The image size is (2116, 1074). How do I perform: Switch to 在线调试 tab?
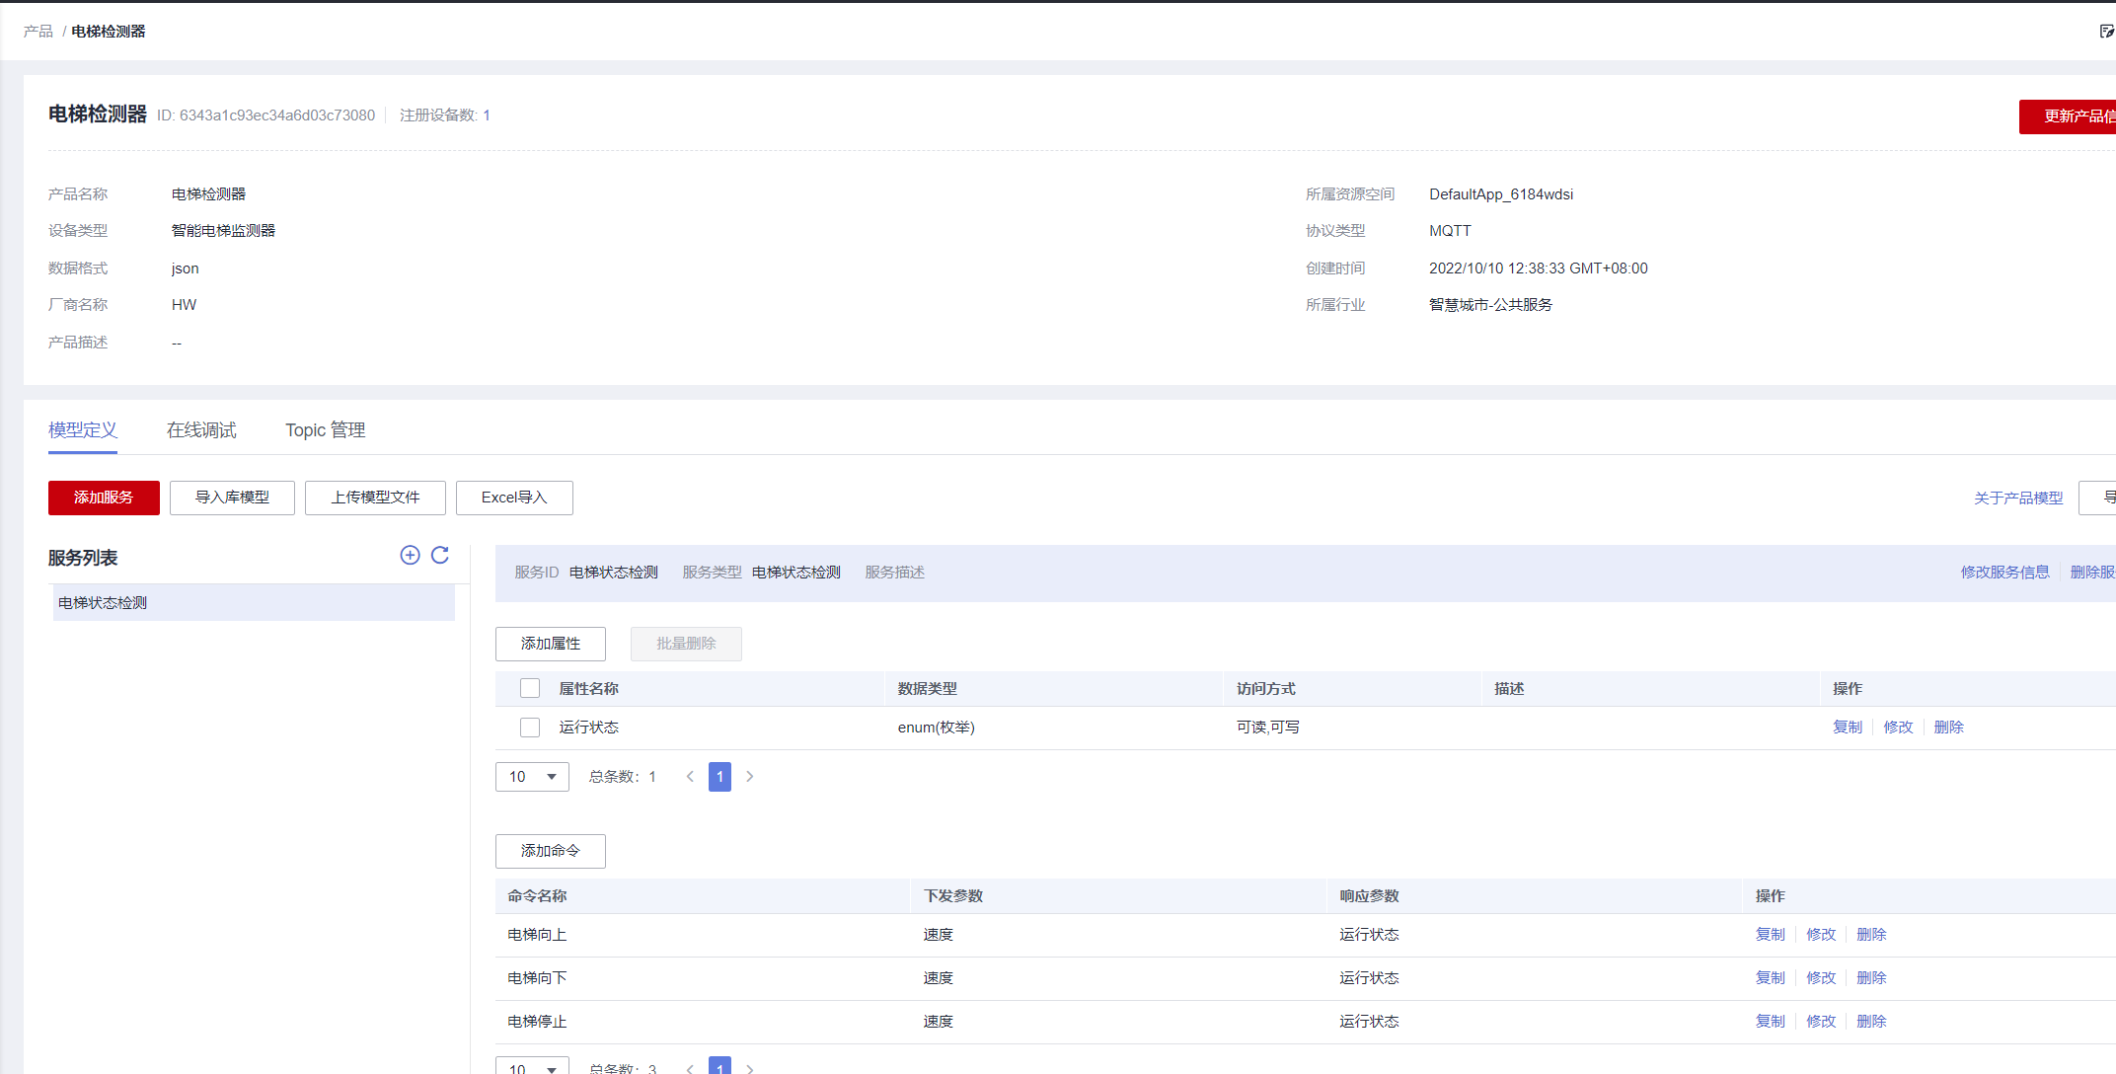[x=201, y=430]
